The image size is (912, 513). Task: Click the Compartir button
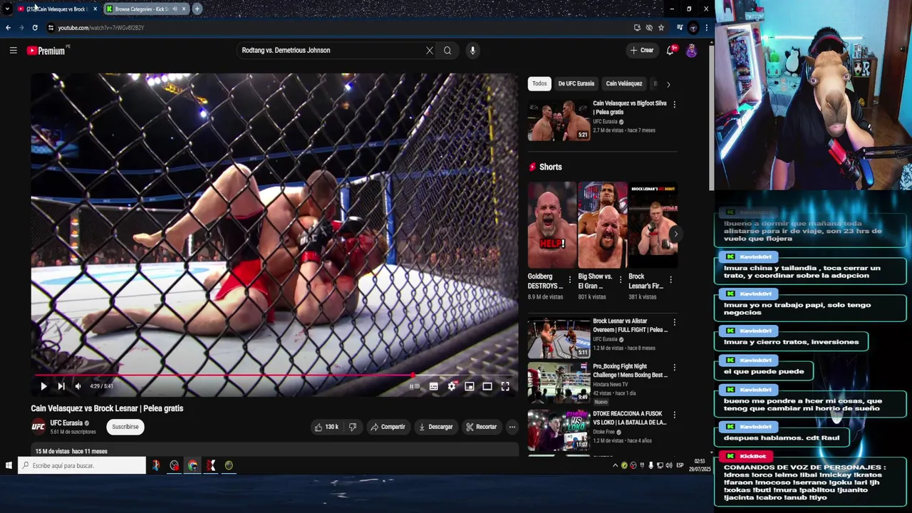click(388, 427)
